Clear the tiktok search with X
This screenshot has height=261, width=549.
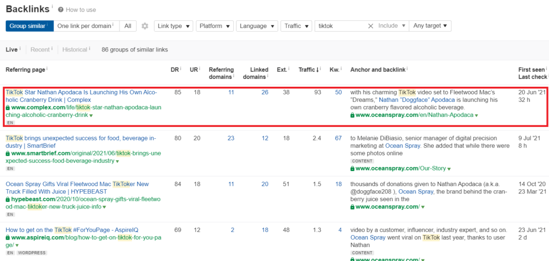[x=370, y=26]
